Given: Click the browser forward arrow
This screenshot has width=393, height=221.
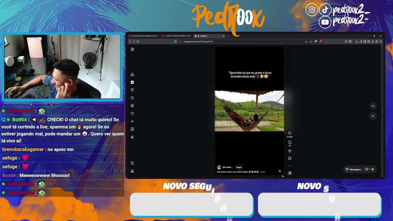Looking at the screenshot, I should coord(134,41).
